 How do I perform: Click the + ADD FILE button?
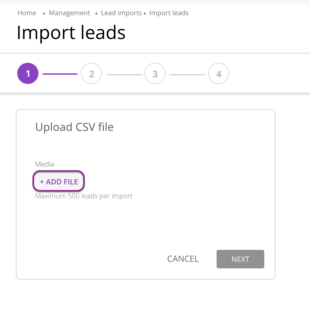pos(59,182)
